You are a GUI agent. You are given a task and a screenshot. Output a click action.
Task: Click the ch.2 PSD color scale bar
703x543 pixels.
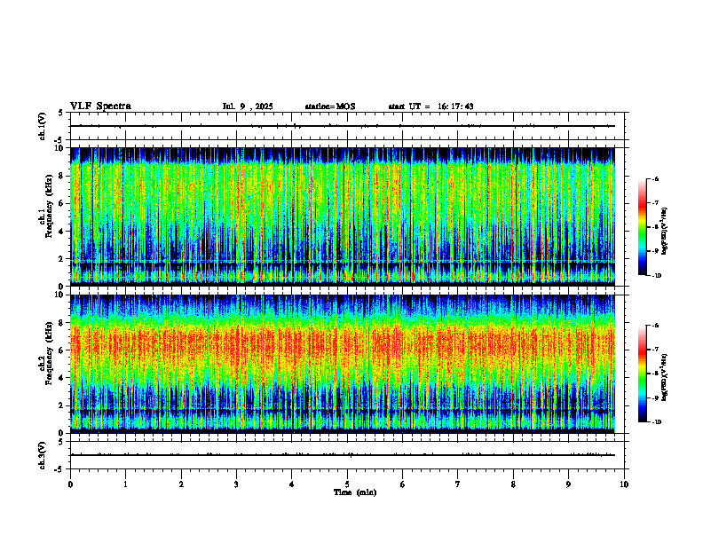click(642, 374)
